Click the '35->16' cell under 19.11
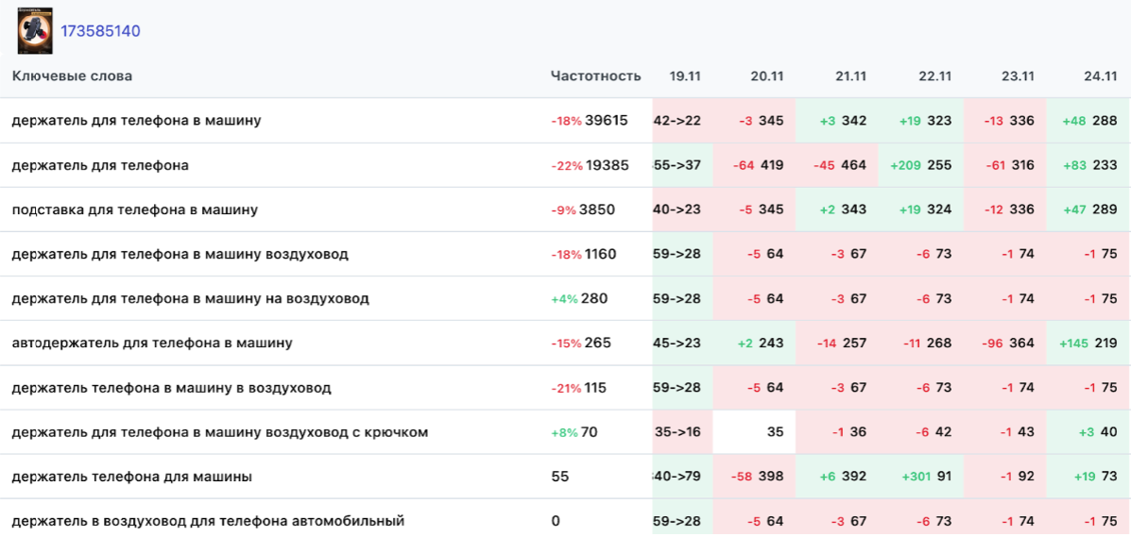1131x537 pixels. 682,432
